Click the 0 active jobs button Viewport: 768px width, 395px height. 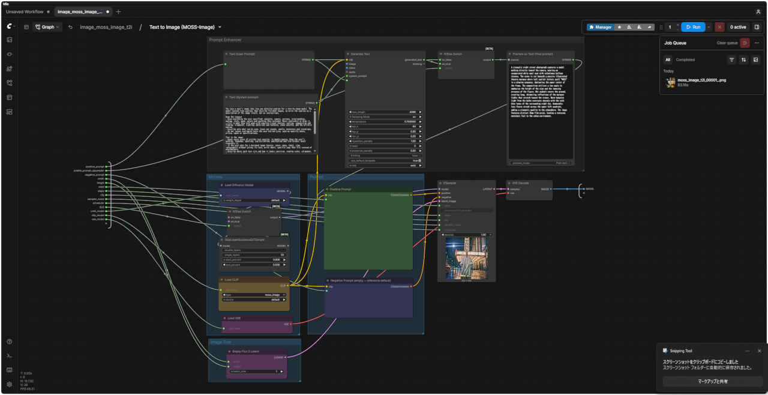pos(738,27)
